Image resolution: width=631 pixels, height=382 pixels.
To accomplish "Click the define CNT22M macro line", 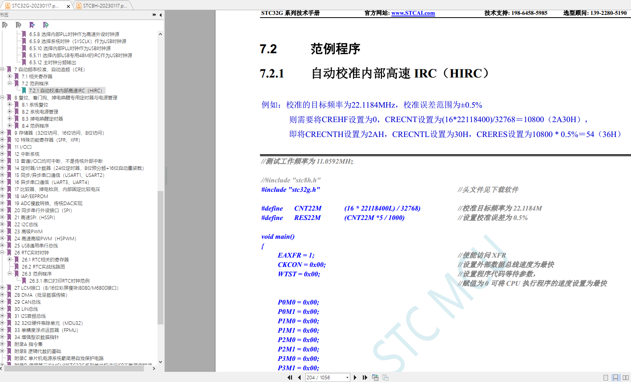I will pos(341,208).
